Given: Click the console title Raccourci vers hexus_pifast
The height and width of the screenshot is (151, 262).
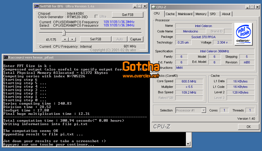Looking at the screenshot, I should [31, 57].
